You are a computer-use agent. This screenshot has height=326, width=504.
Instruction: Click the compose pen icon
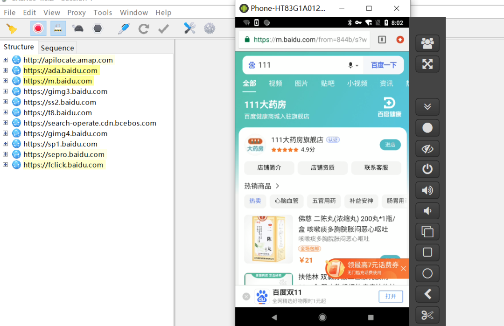coord(124,28)
